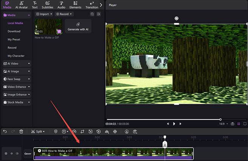Open the Import dropdown
This screenshot has height=161, width=248.
point(44,14)
